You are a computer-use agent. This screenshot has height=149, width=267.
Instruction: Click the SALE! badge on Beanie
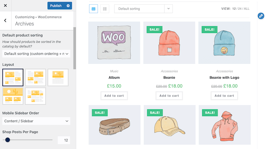tap(154, 29)
